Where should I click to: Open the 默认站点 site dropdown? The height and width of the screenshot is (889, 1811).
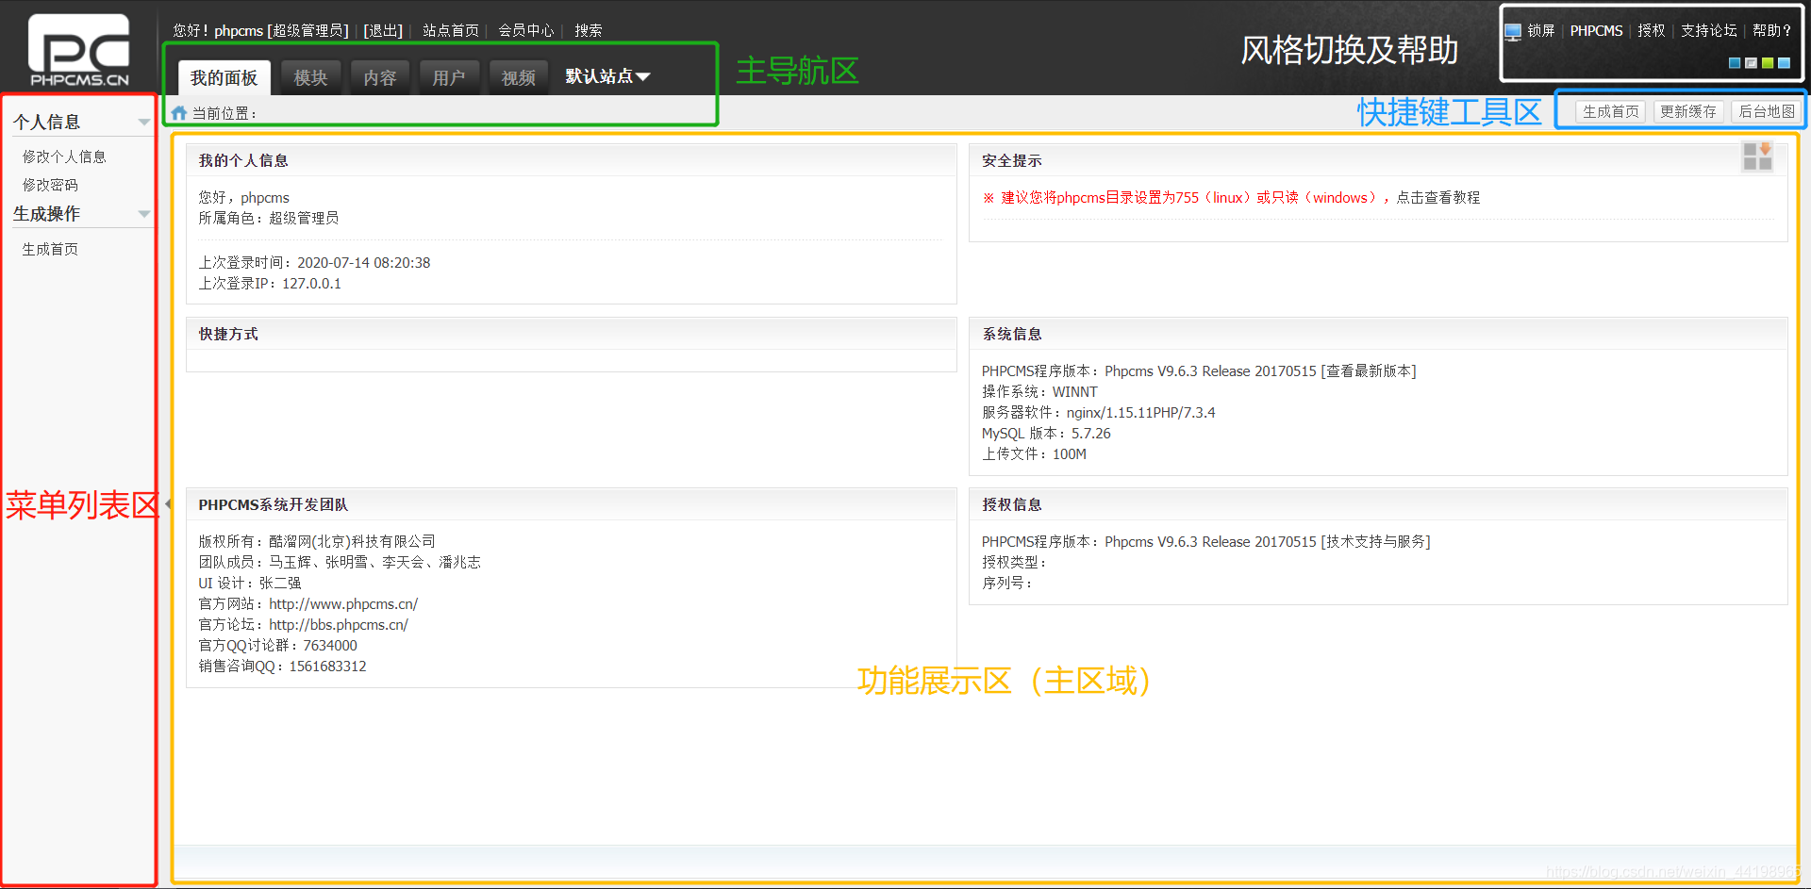(606, 76)
